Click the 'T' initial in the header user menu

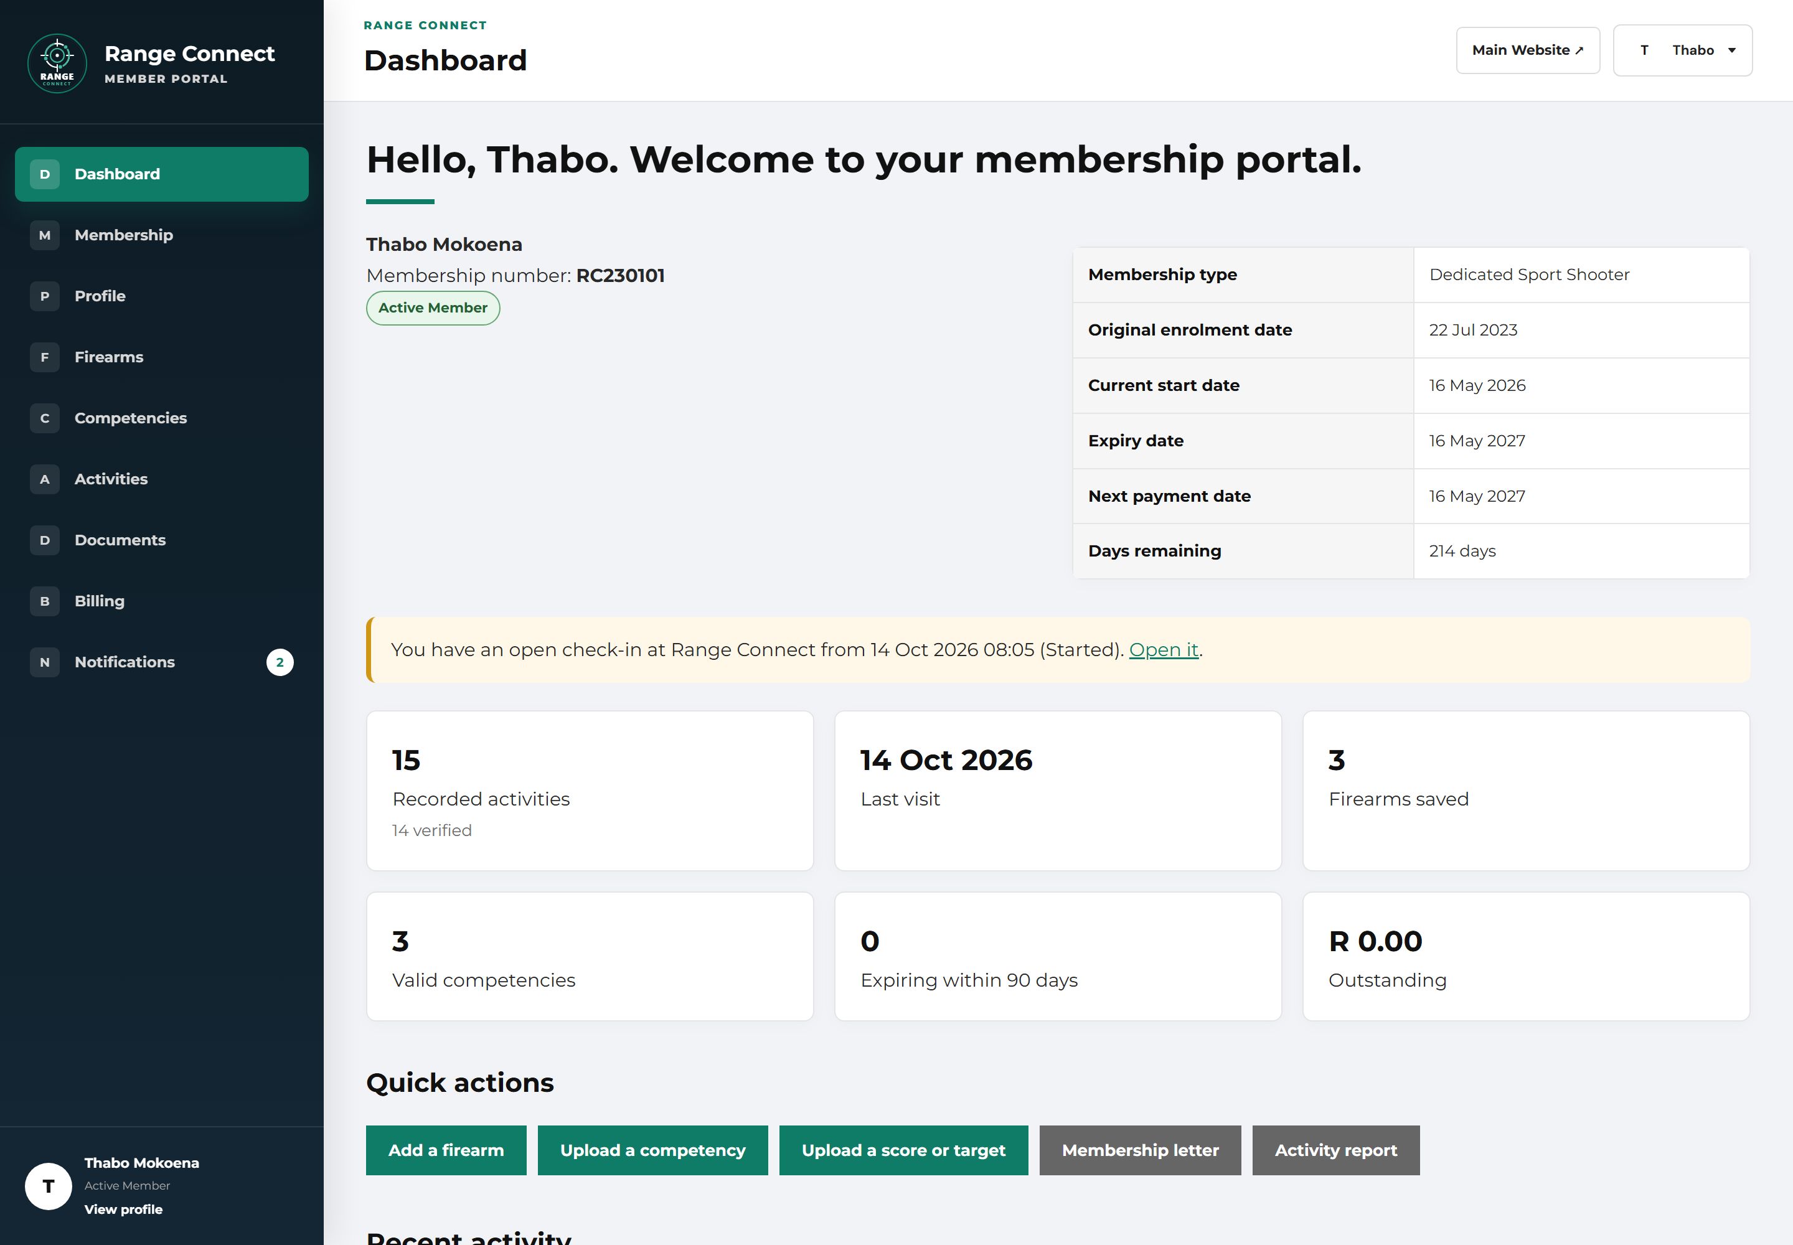click(1644, 50)
